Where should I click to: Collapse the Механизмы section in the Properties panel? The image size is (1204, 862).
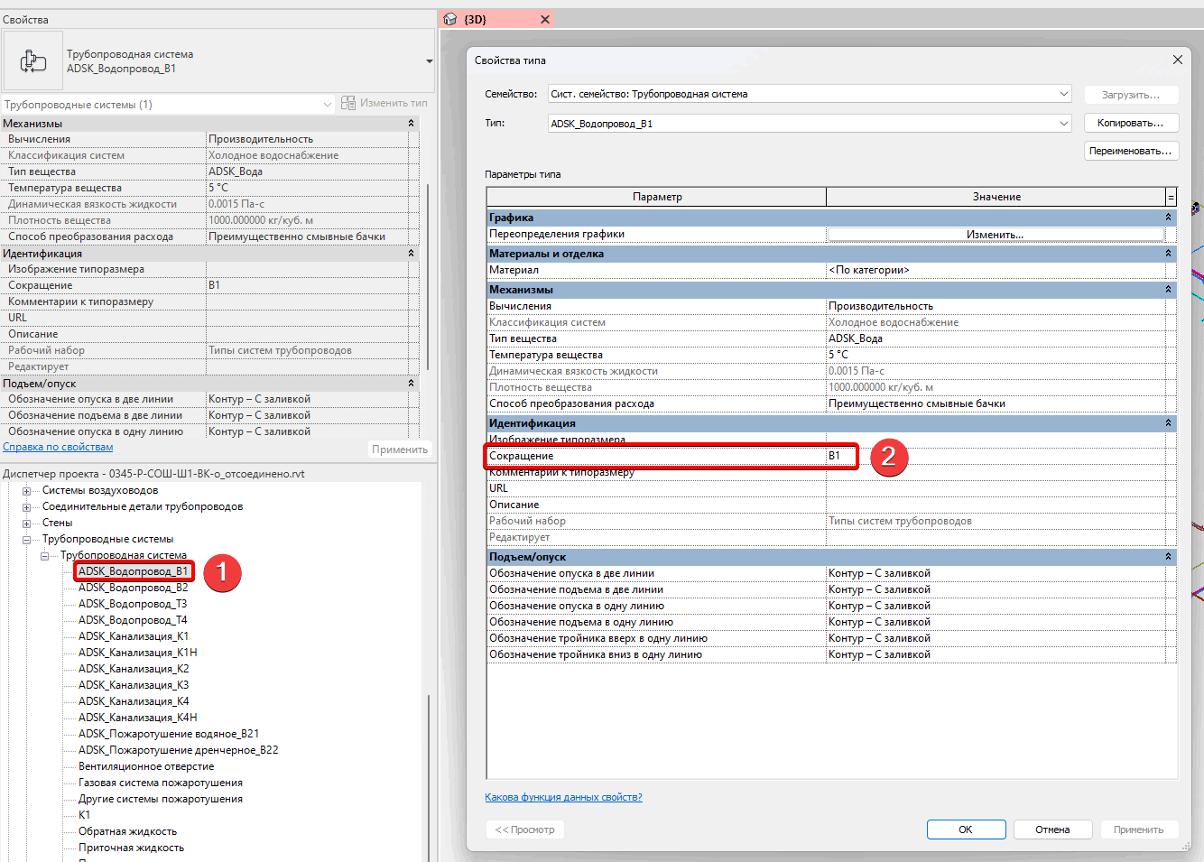pos(412,124)
